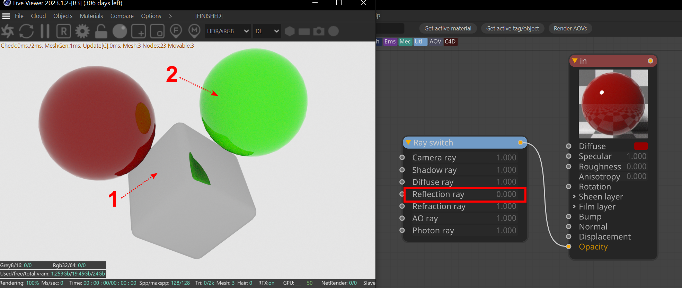The width and height of the screenshot is (682, 288).
Task: Open the HDR/sRGB color space dropdown
Action: [x=228, y=31]
